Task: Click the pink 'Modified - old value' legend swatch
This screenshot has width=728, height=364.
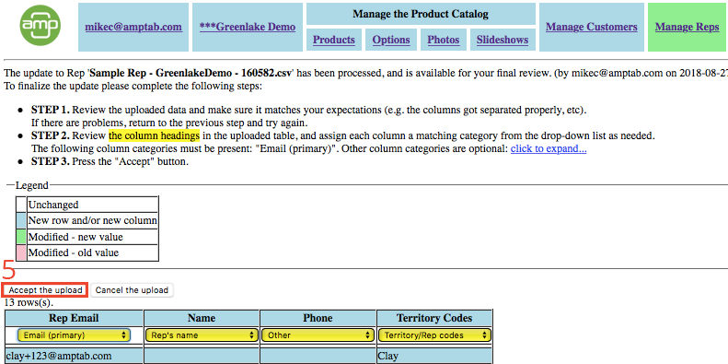Action: [21, 252]
